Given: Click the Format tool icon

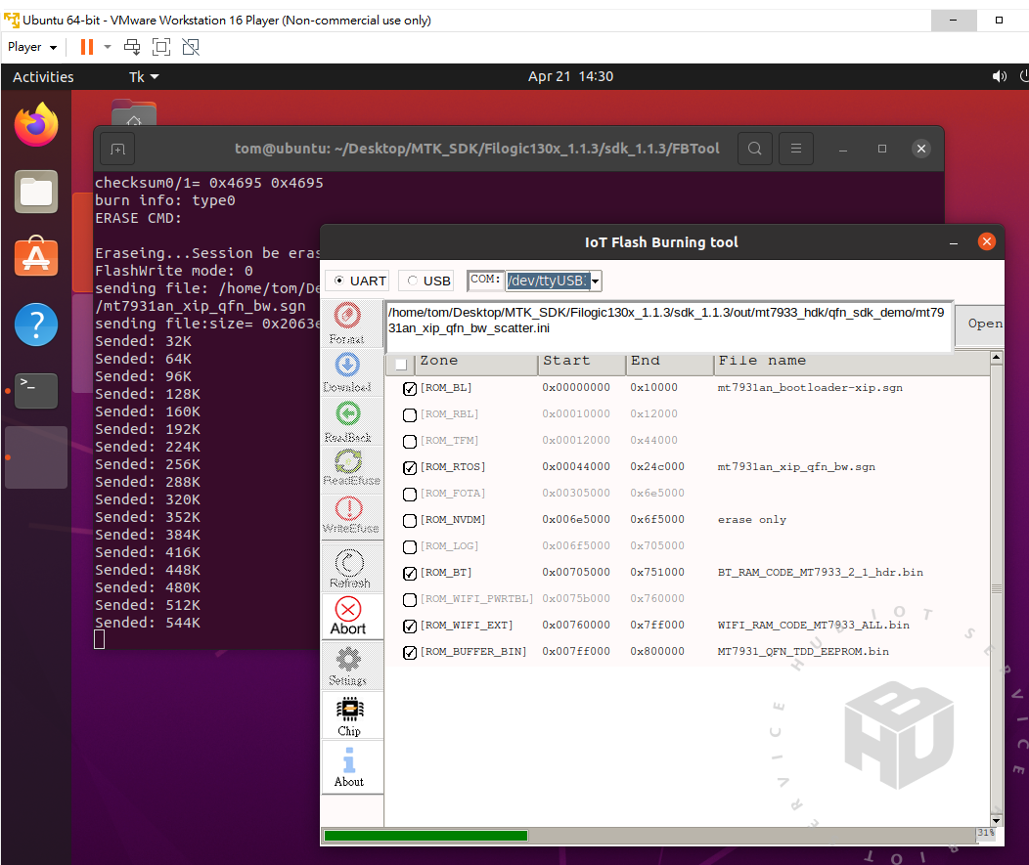Looking at the screenshot, I should coord(347,323).
